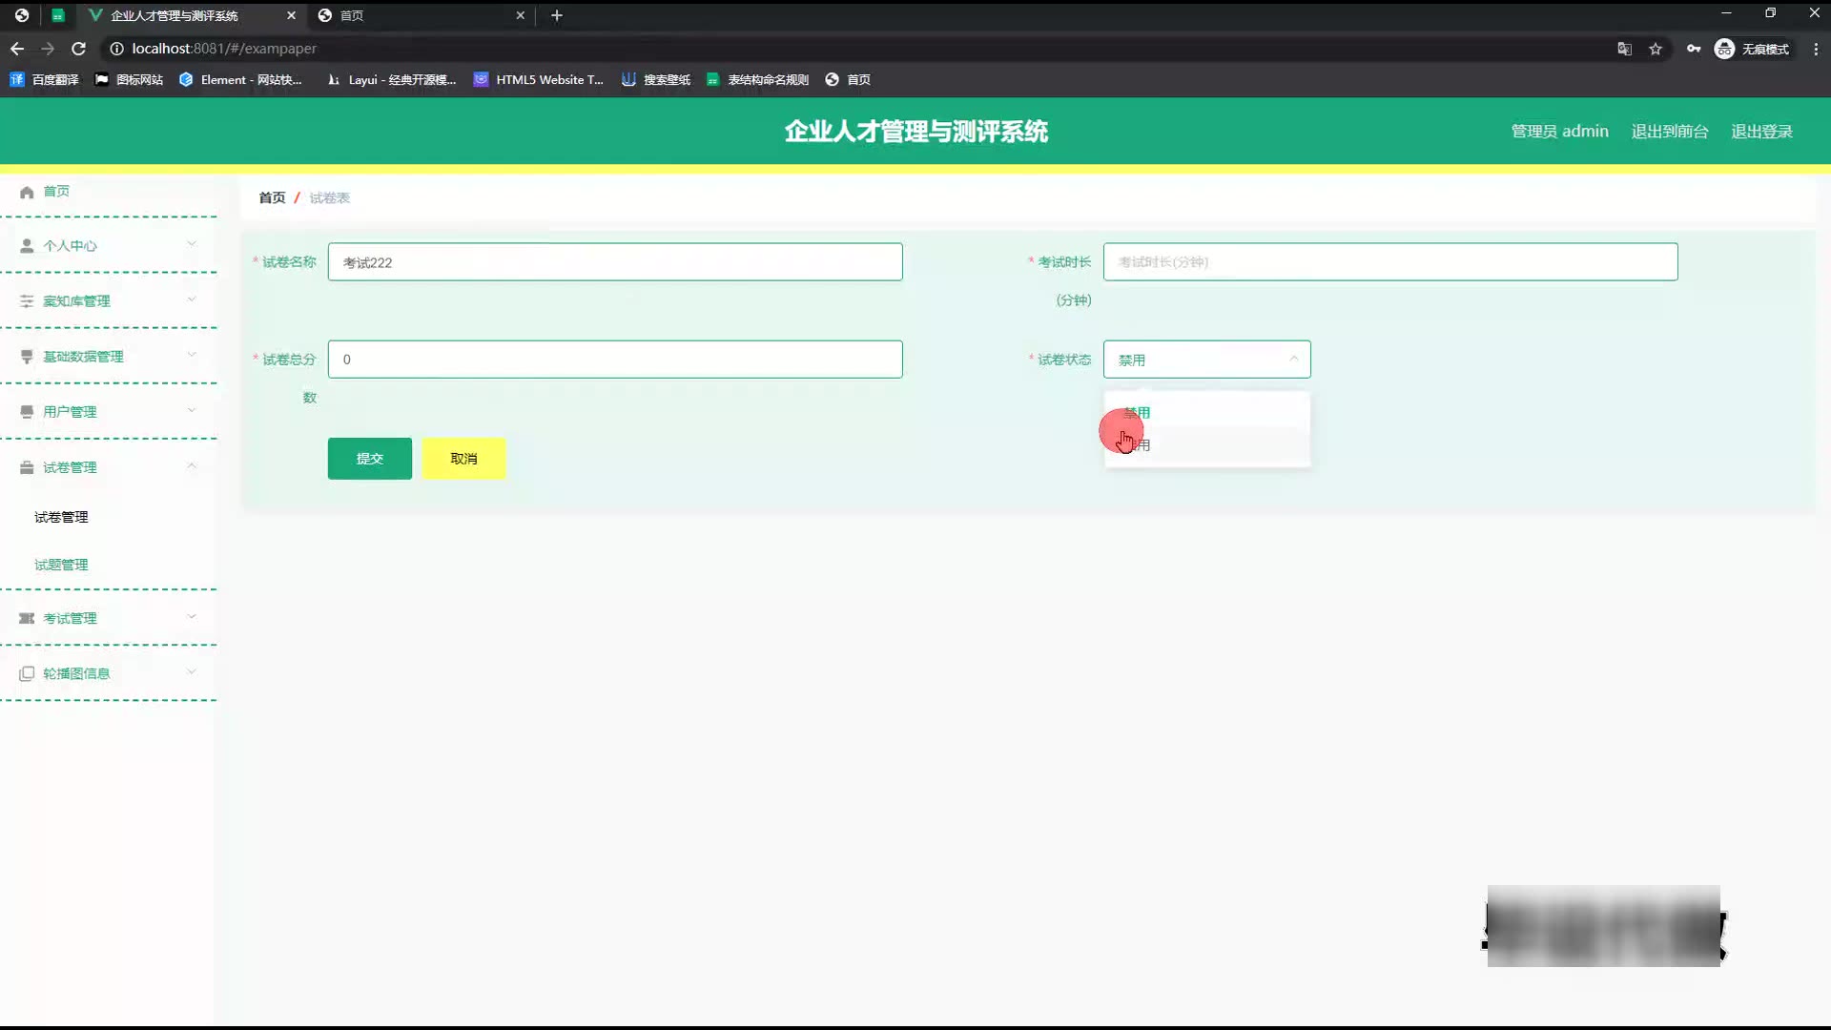Reload the page with browser refresh icon
Image resolution: width=1831 pixels, height=1030 pixels.
click(x=79, y=49)
